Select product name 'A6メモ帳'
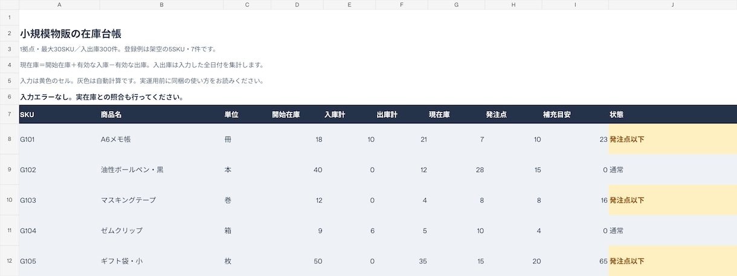 point(161,139)
